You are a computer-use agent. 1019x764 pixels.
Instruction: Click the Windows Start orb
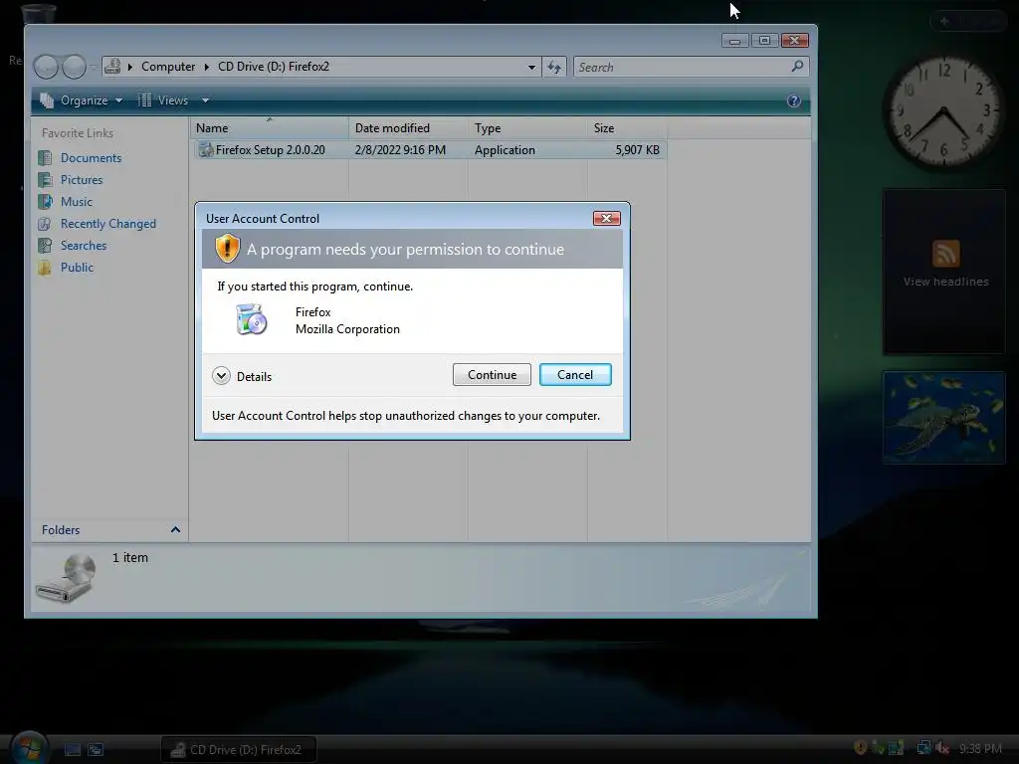click(x=30, y=748)
